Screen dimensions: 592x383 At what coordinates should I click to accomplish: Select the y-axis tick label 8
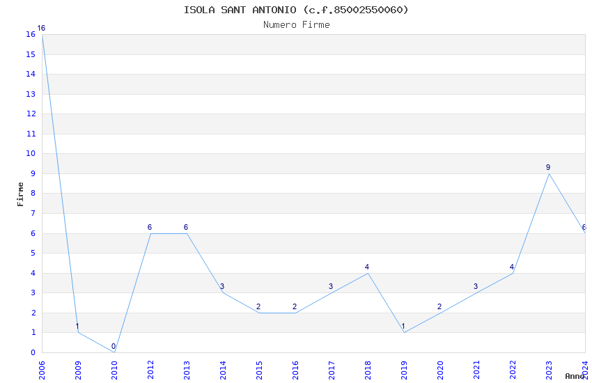(33, 193)
